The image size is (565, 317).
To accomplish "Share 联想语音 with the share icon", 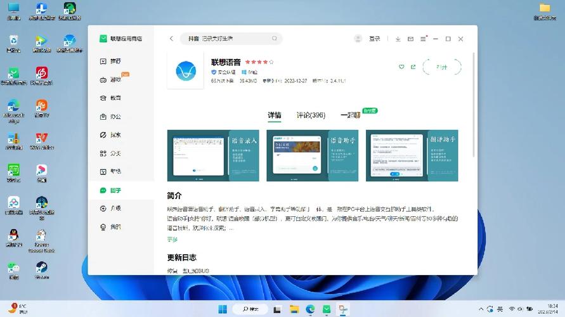I will click(x=413, y=67).
